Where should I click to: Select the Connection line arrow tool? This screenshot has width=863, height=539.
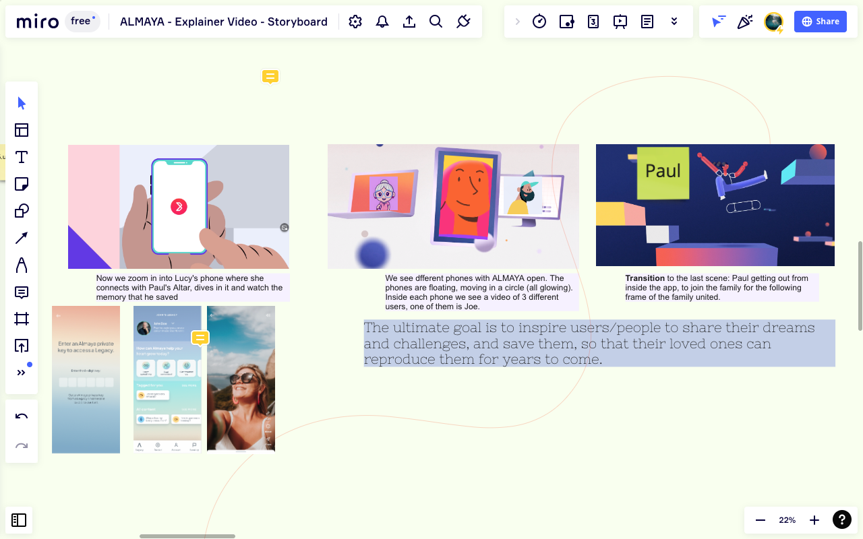tap(22, 238)
